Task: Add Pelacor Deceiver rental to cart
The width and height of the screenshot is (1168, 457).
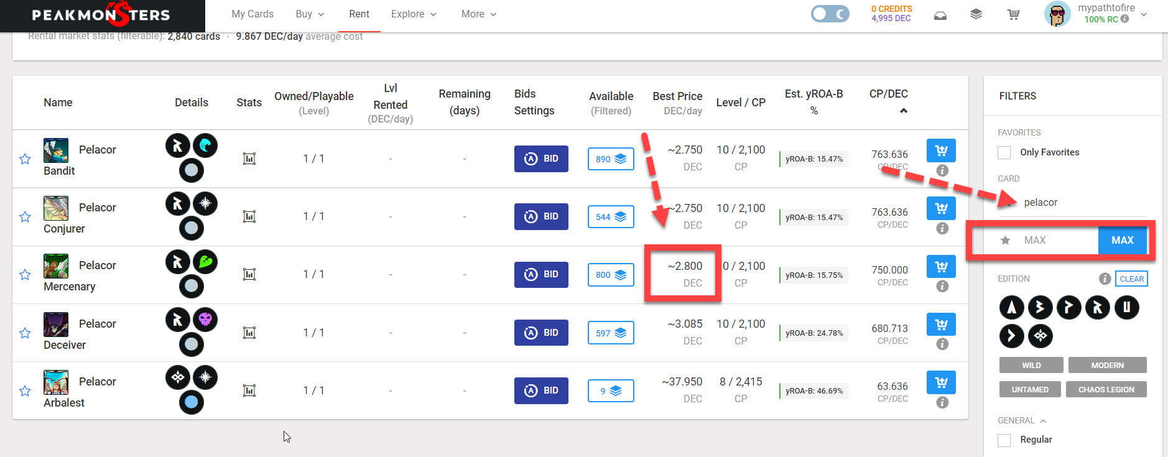Action: tap(941, 325)
